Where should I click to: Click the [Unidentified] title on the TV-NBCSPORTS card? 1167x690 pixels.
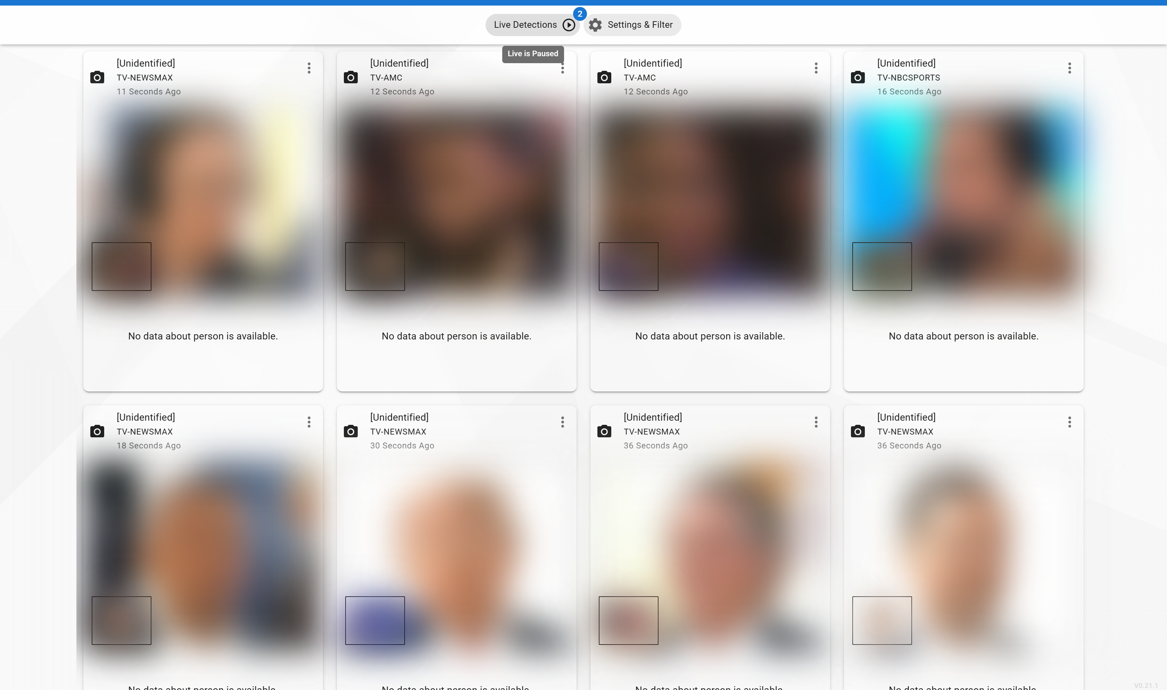pyautogui.click(x=906, y=63)
